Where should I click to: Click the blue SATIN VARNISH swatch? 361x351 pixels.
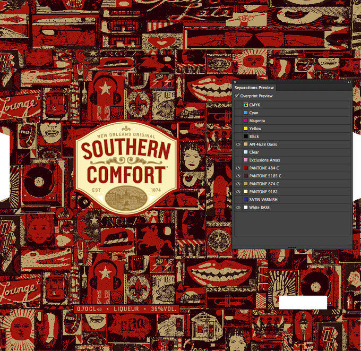[246, 200]
